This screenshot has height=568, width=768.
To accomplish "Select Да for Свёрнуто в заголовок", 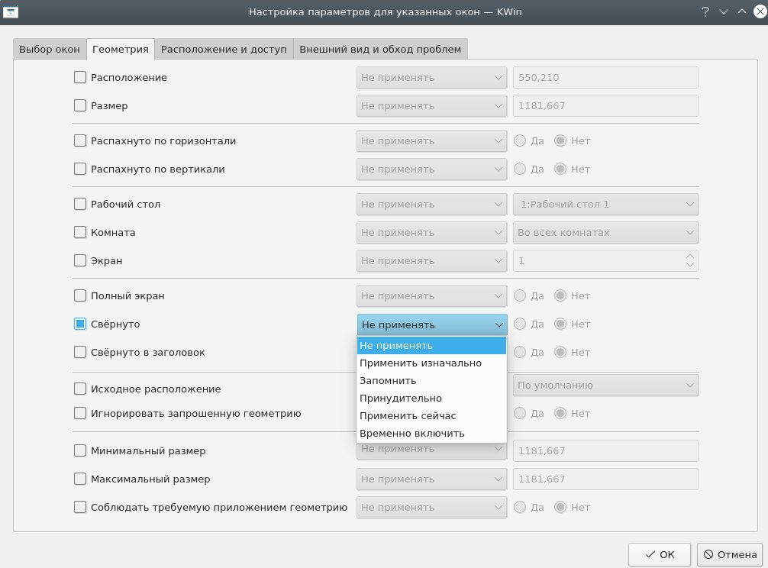I will coord(520,353).
